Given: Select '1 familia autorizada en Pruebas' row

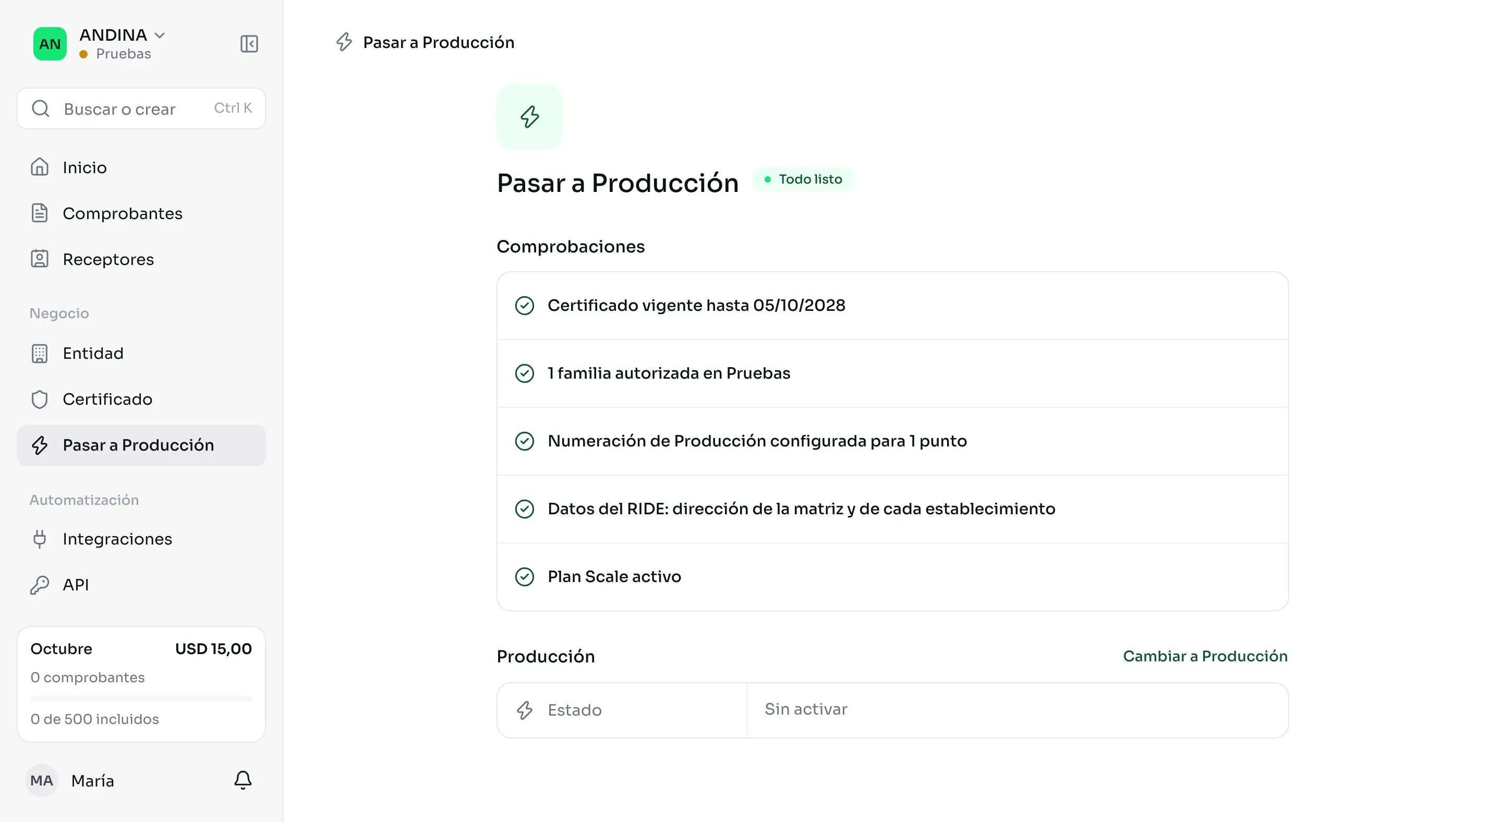Looking at the screenshot, I should pos(892,373).
